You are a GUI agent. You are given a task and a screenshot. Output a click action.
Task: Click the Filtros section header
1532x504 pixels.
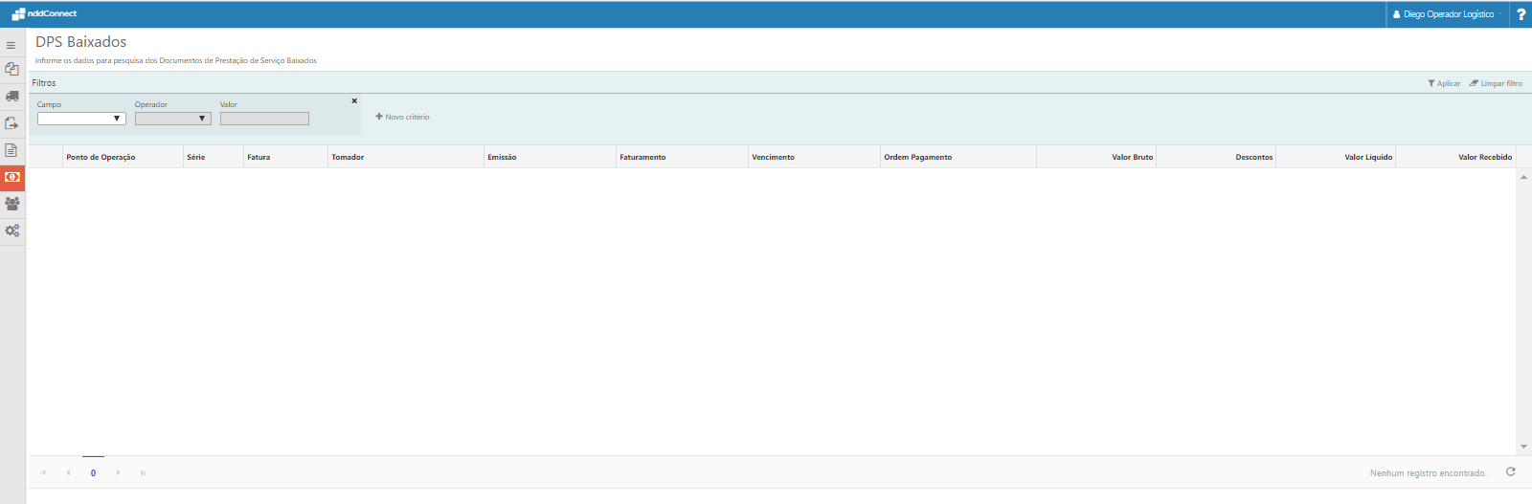pos(44,83)
